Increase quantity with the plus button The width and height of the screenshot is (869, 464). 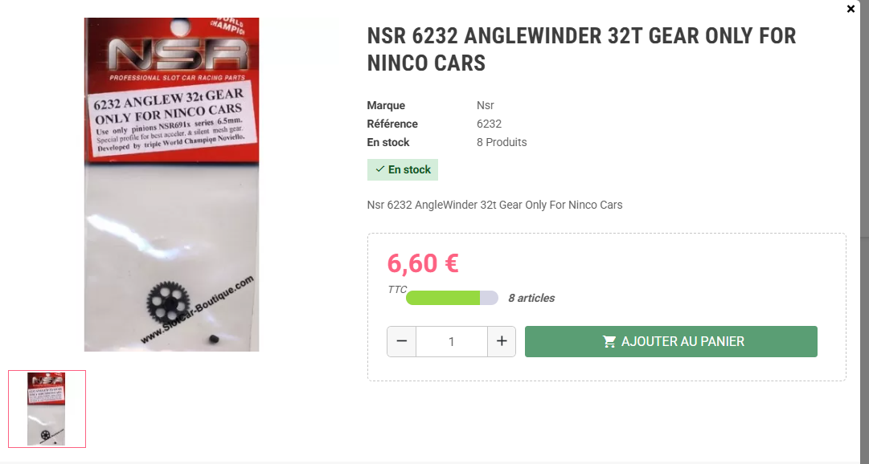point(502,342)
